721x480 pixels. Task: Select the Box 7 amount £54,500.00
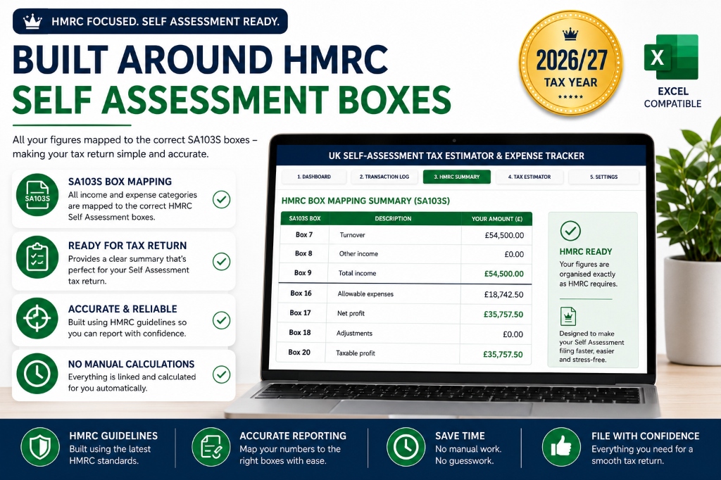coord(504,235)
